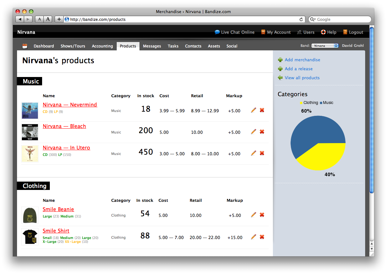The width and height of the screenshot is (387, 274).
Task: Delete Smile Beanie with red X
Action: 262,215
